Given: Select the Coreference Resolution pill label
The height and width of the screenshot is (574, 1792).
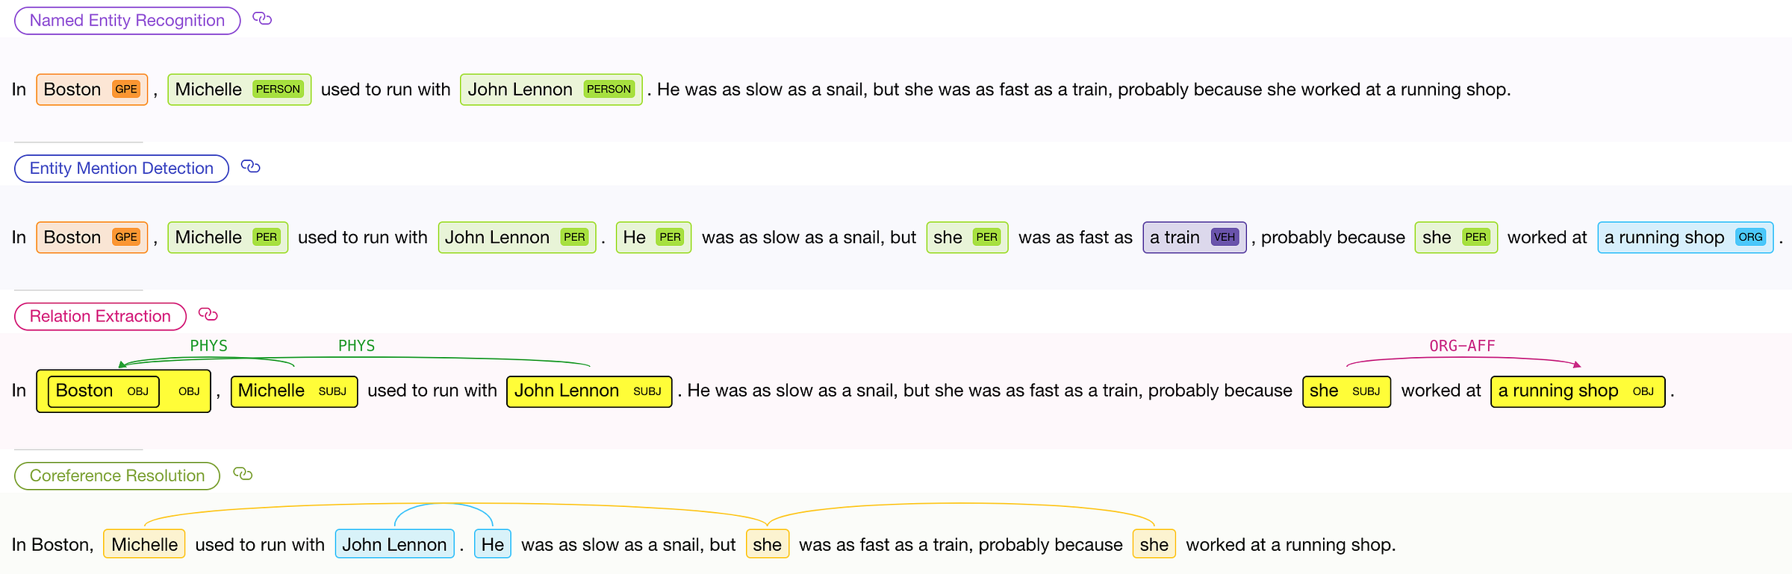Looking at the screenshot, I should pyautogui.click(x=117, y=476).
